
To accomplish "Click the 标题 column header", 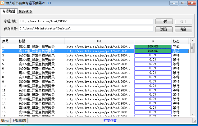I will pyautogui.click(x=22, y=41).
